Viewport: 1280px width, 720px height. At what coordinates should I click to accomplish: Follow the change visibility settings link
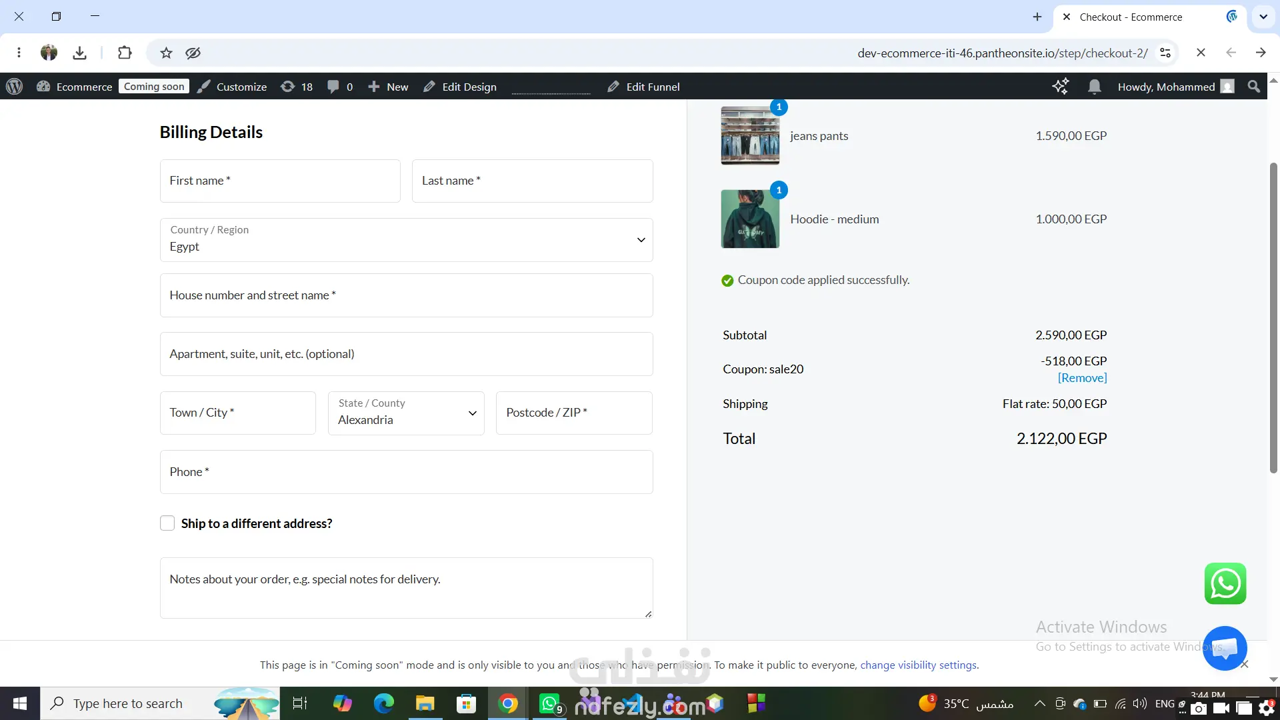(919, 665)
